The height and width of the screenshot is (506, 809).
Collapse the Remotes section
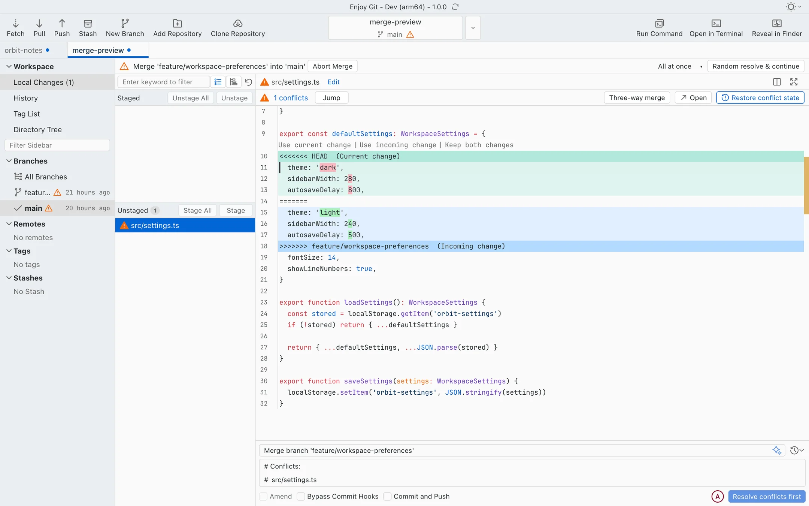[9, 224]
